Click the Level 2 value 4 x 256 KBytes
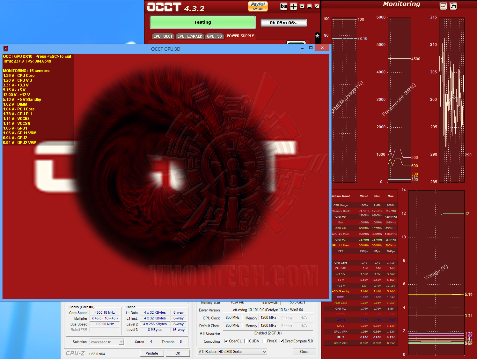This screenshot has height=359, width=477. point(155,324)
